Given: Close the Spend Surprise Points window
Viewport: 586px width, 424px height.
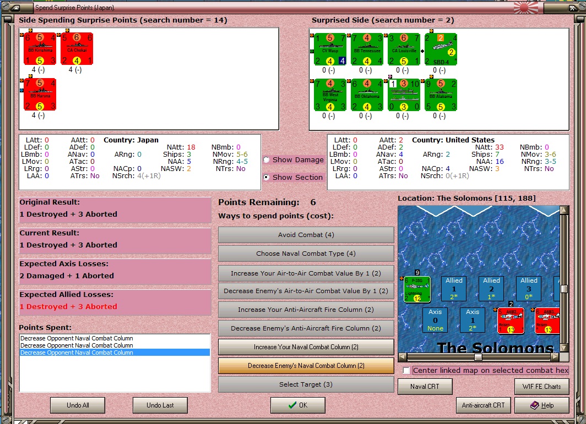Looking at the screenshot, I should 573,8.
